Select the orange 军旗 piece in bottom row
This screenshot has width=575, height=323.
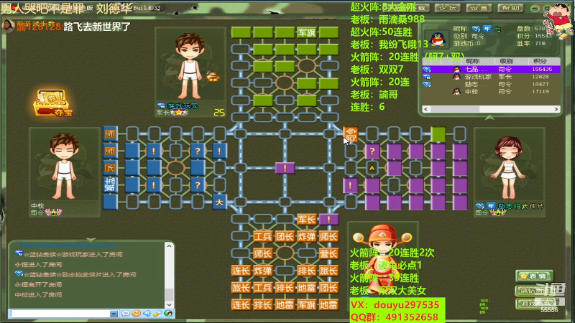click(x=307, y=304)
